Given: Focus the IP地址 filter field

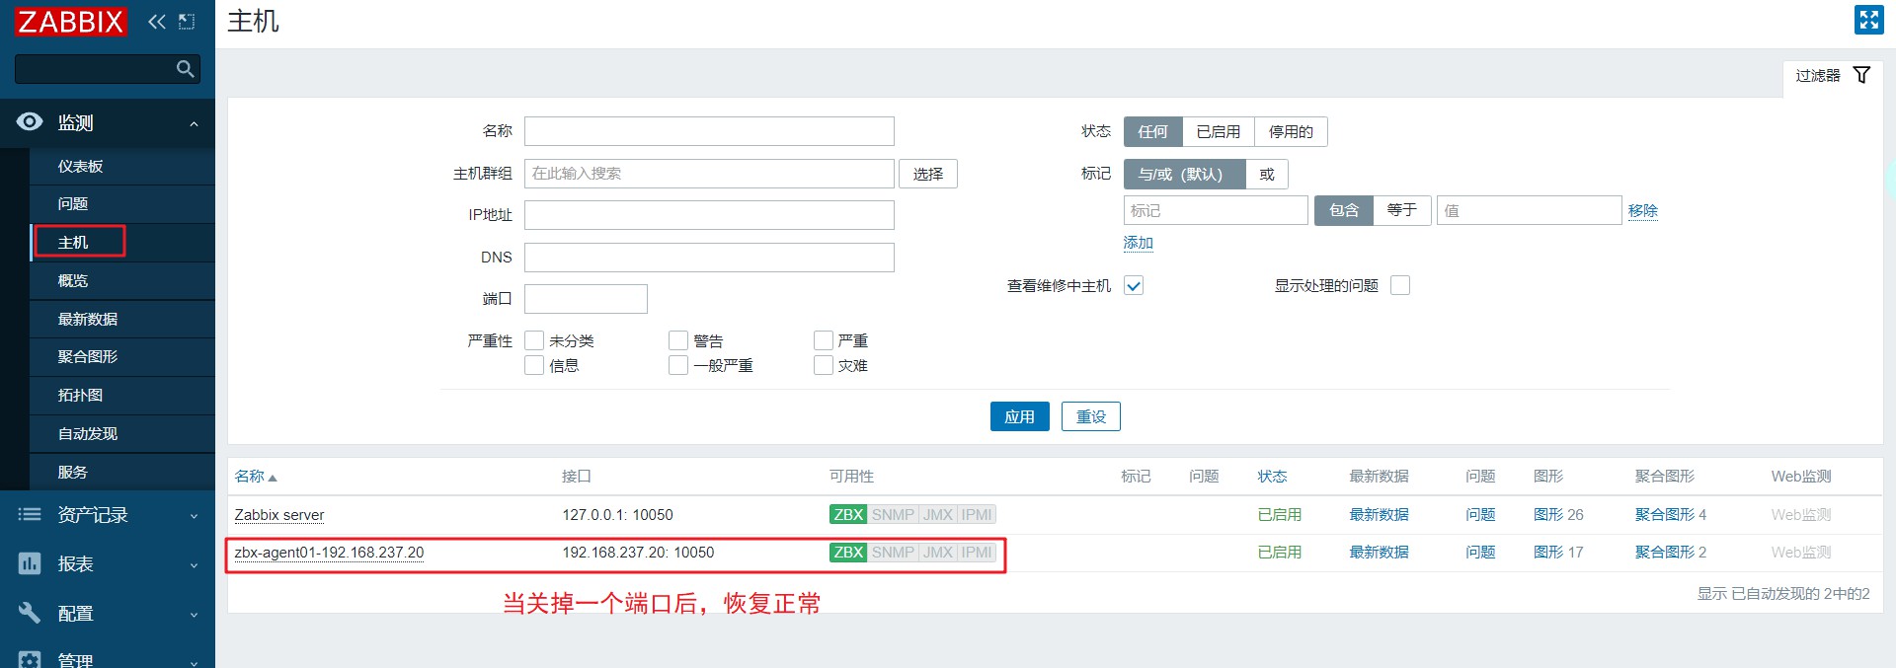Looking at the screenshot, I should [x=709, y=215].
